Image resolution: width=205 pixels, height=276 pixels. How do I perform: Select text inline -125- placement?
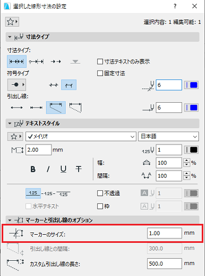48,193
